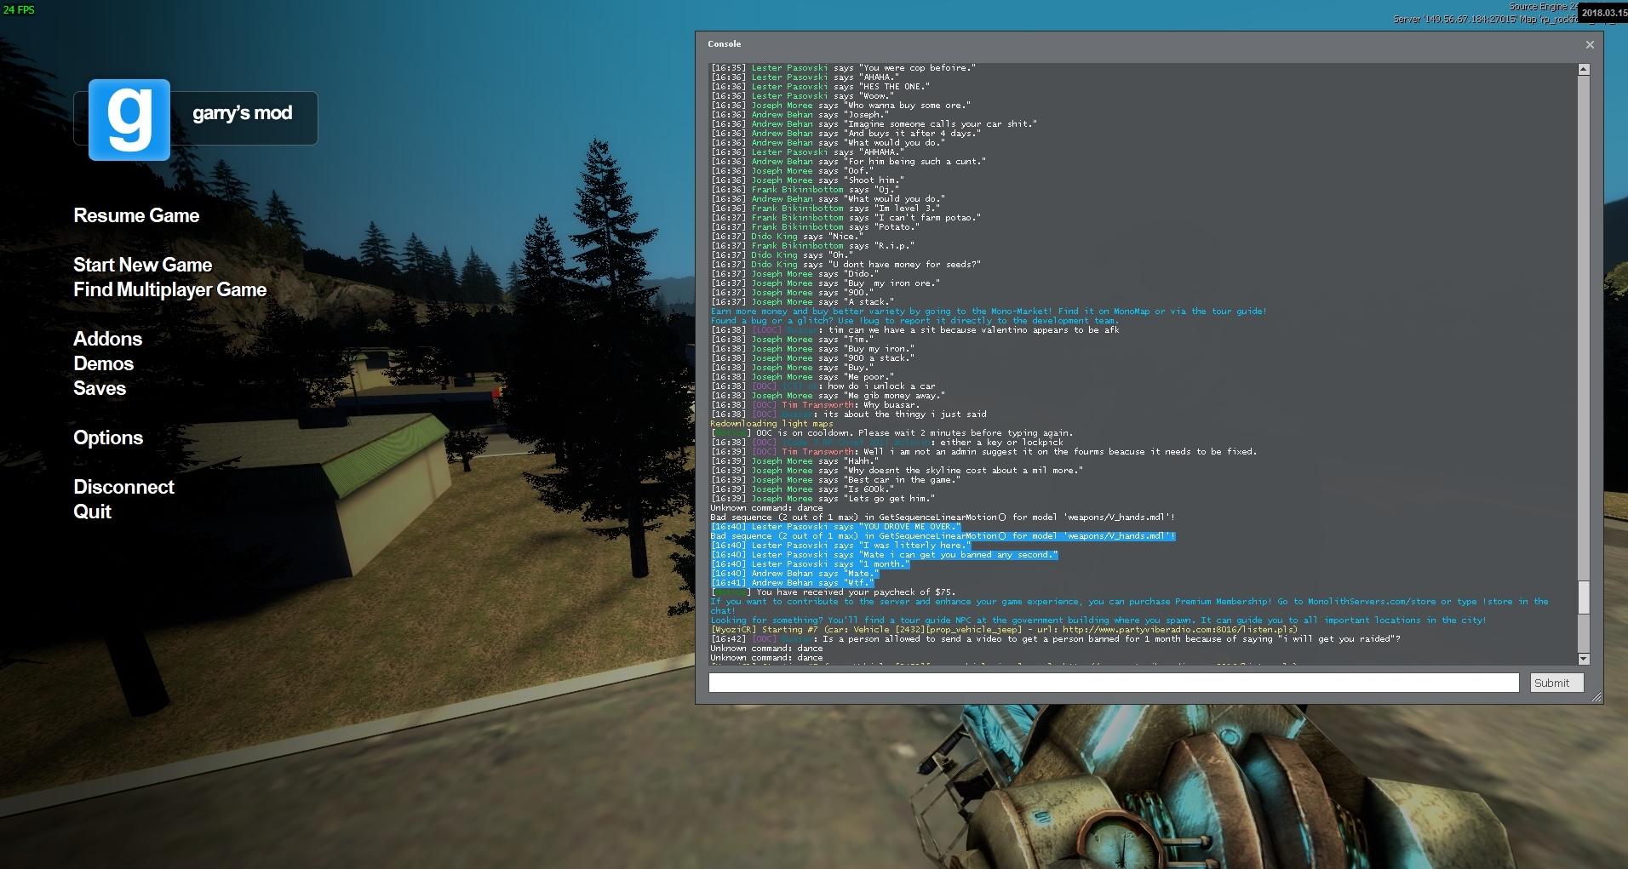Click the Console title bar text
This screenshot has width=1628, height=869.
click(x=724, y=43)
